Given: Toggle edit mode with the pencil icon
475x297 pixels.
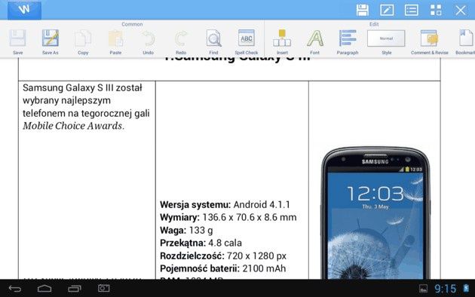Looking at the screenshot, I should pyautogui.click(x=387, y=10).
